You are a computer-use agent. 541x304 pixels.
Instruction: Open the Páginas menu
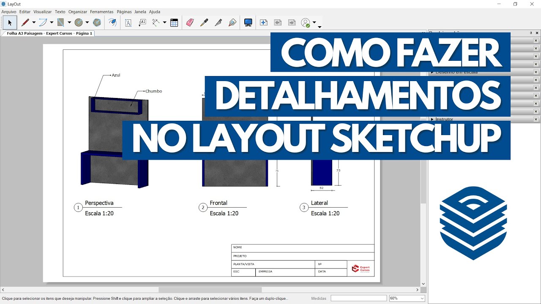(x=124, y=12)
